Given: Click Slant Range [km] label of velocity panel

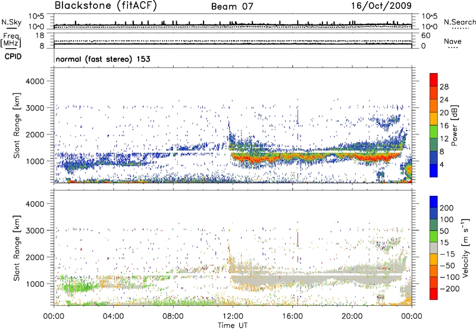Looking at the screenshot, I should pos(17,248).
